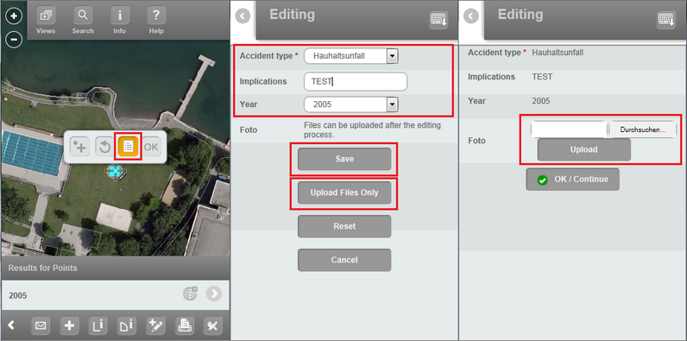687x341 pixels.
Task: Click the Foto file path input field
Action: tap(569, 129)
